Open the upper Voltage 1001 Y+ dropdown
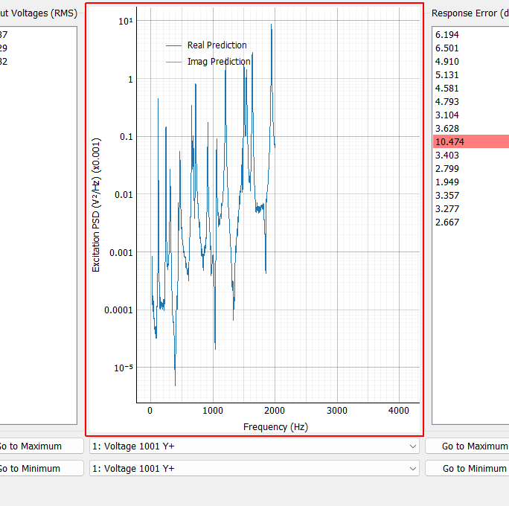Viewport: 509px width, 506px height. 254,446
